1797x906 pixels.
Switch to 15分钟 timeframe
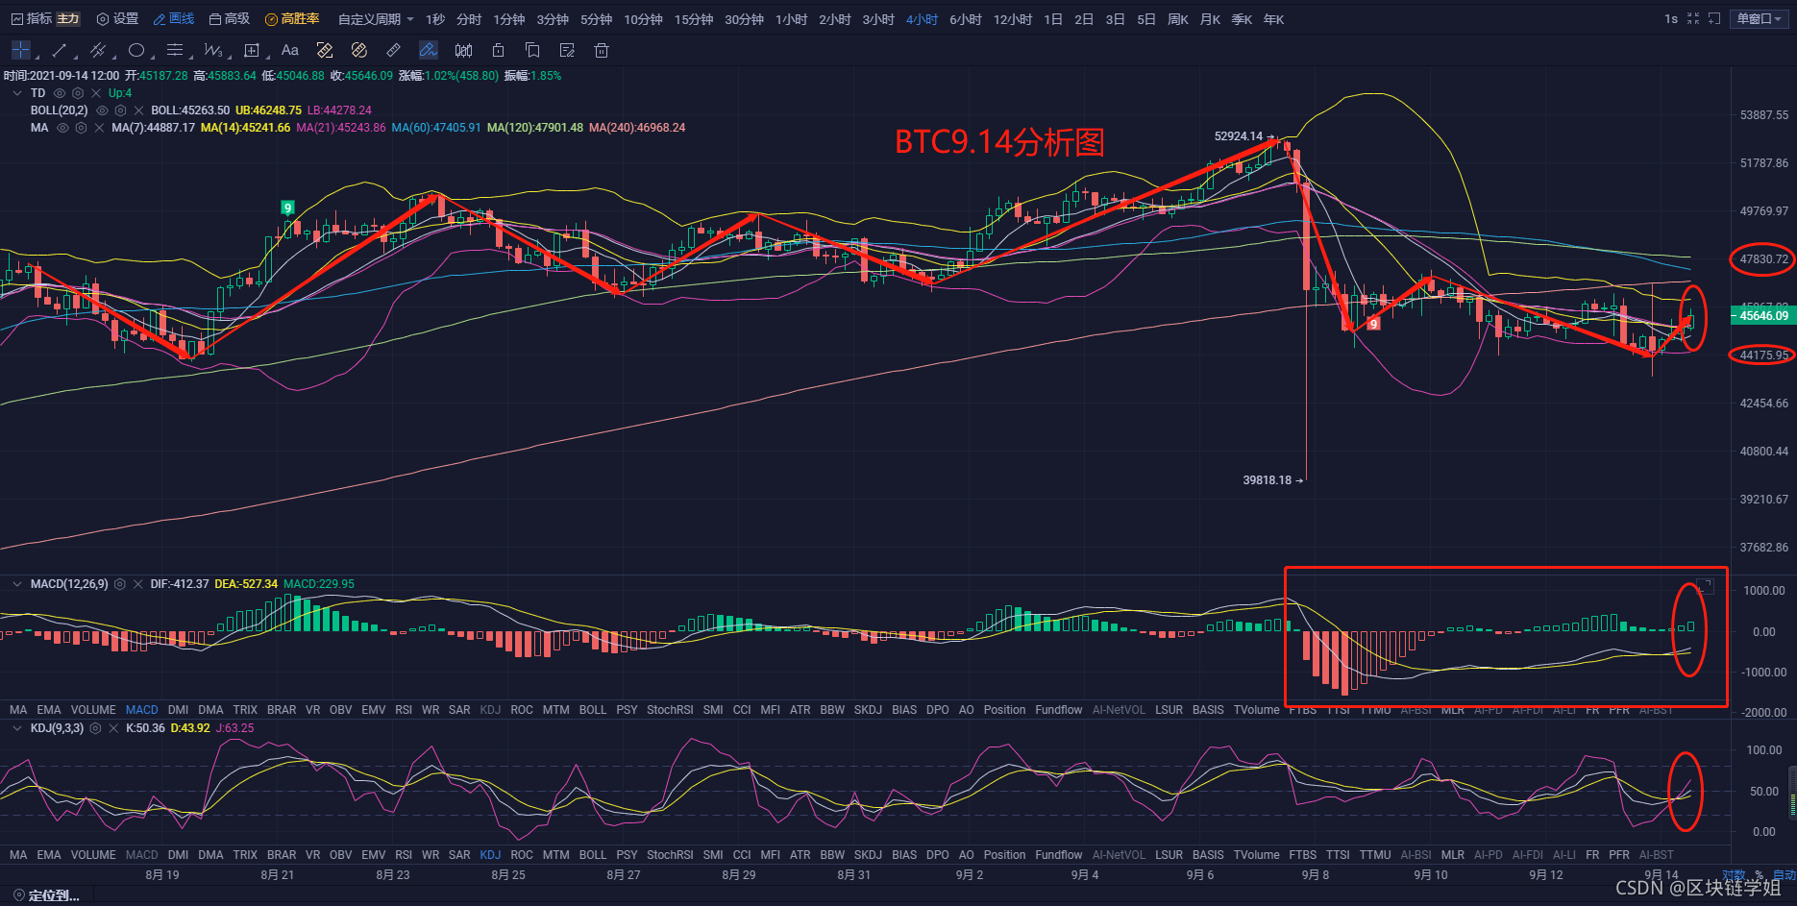click(x=693, y=19)
